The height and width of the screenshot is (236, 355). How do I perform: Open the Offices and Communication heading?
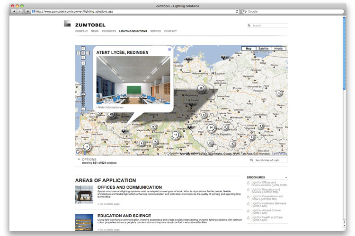[x=130, y=187]
